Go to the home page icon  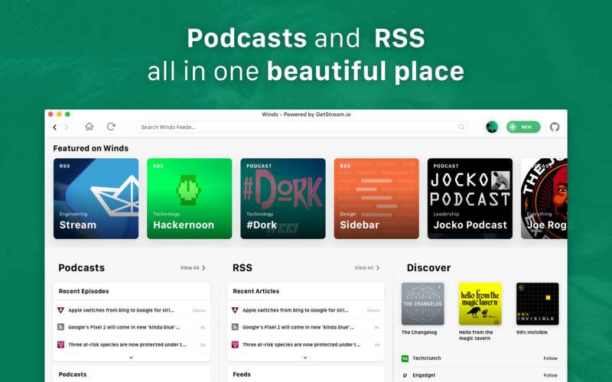pyautogui.click(x=90, y=127)
